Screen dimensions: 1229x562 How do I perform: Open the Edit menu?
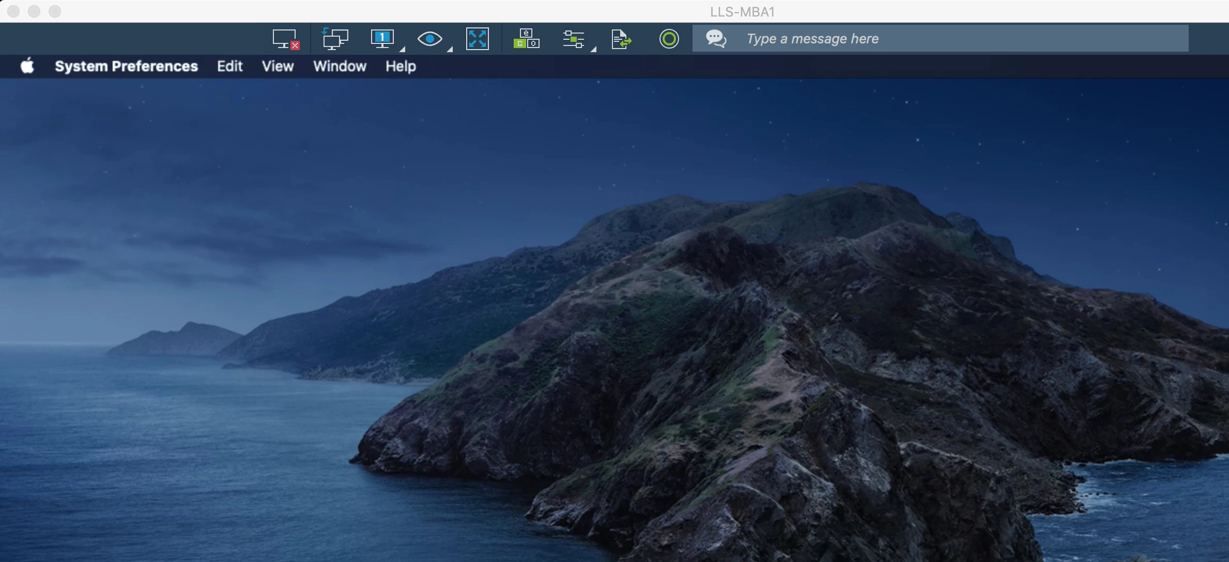point(229,66)
